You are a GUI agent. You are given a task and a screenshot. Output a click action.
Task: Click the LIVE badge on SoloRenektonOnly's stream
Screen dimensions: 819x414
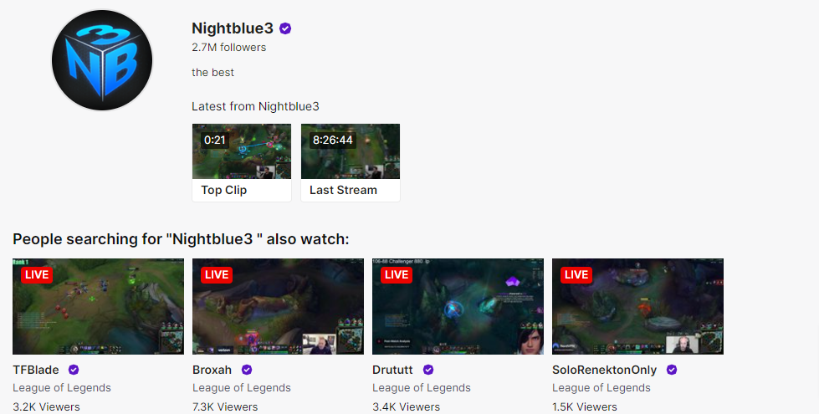576,274
